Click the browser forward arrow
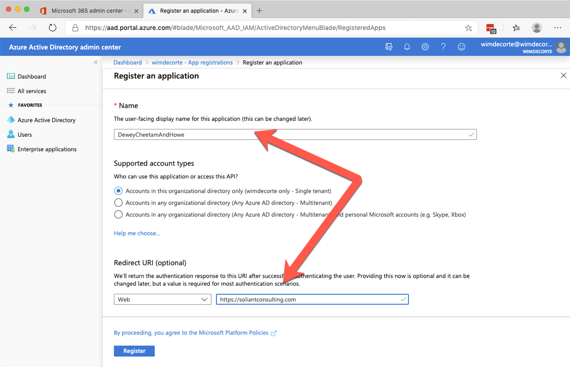This screenshot has height=367, width=570. [32, 28]
